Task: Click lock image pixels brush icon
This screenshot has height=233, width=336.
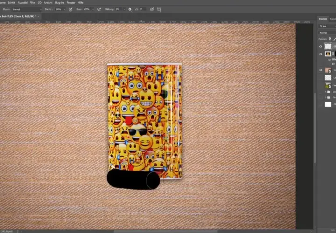Action: tap(335, 39)
